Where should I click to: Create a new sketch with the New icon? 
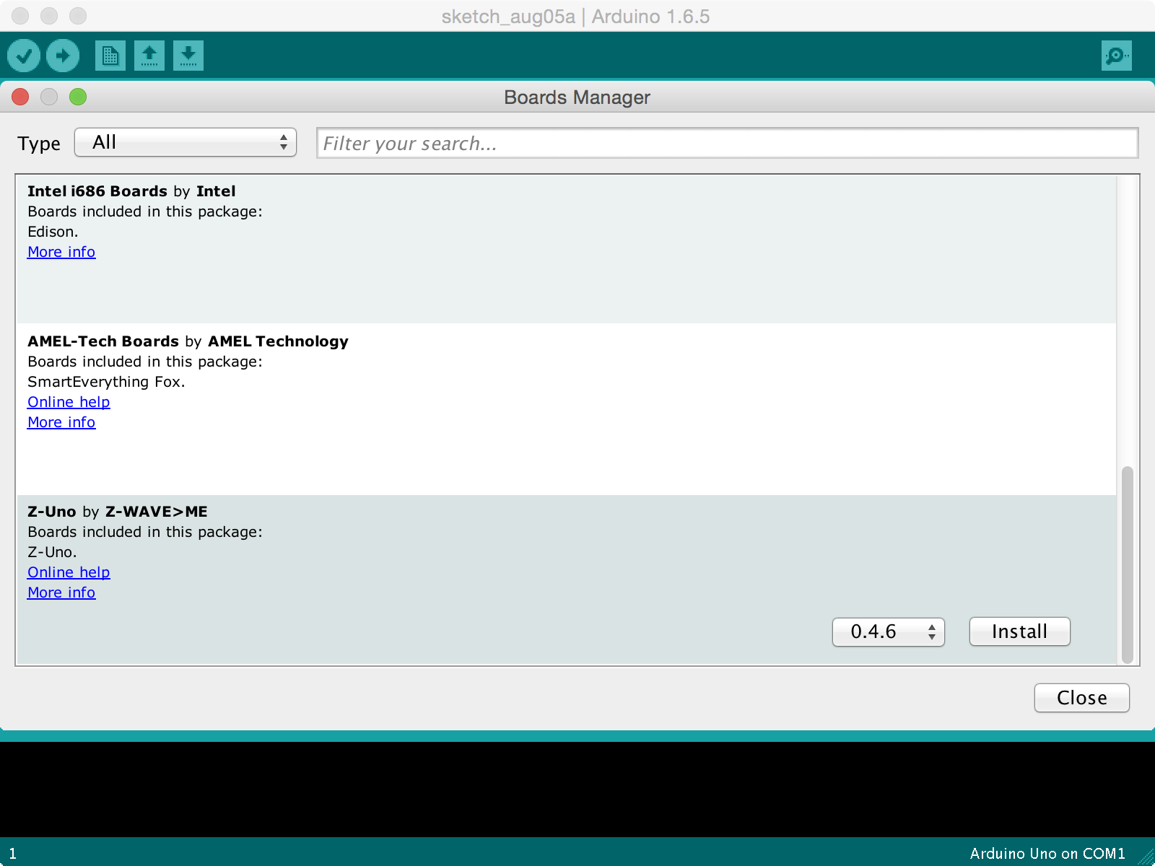point(110,56)
